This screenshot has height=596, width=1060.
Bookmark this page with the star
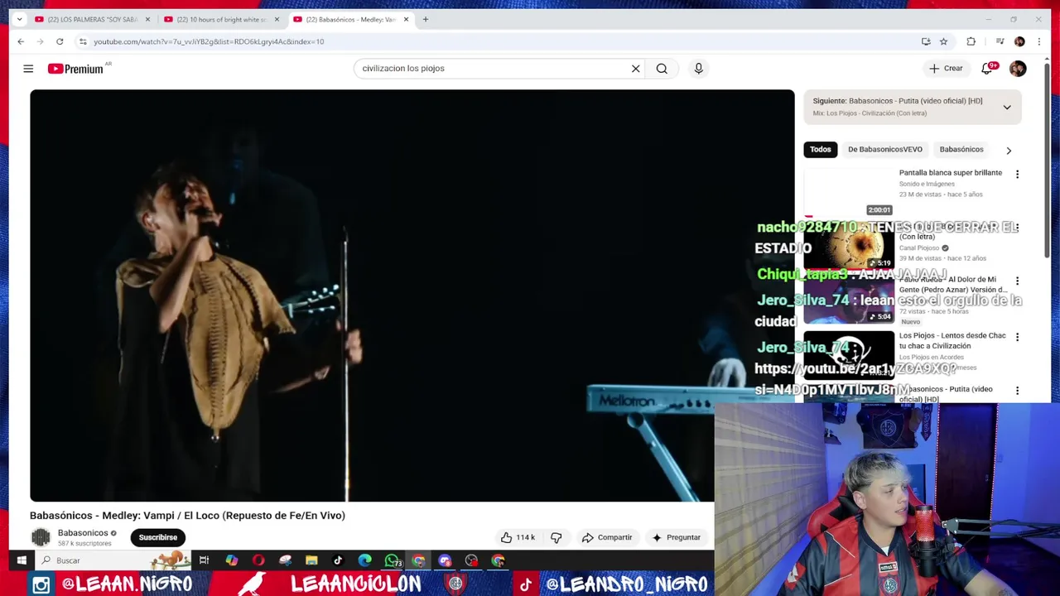pyautogui.click(x=943, y=41)
